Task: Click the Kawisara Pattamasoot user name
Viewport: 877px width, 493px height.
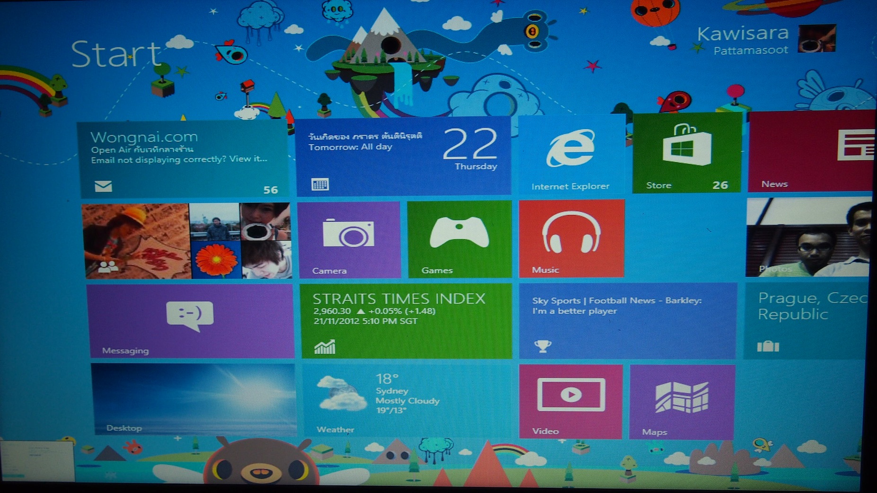Action: 743,41
